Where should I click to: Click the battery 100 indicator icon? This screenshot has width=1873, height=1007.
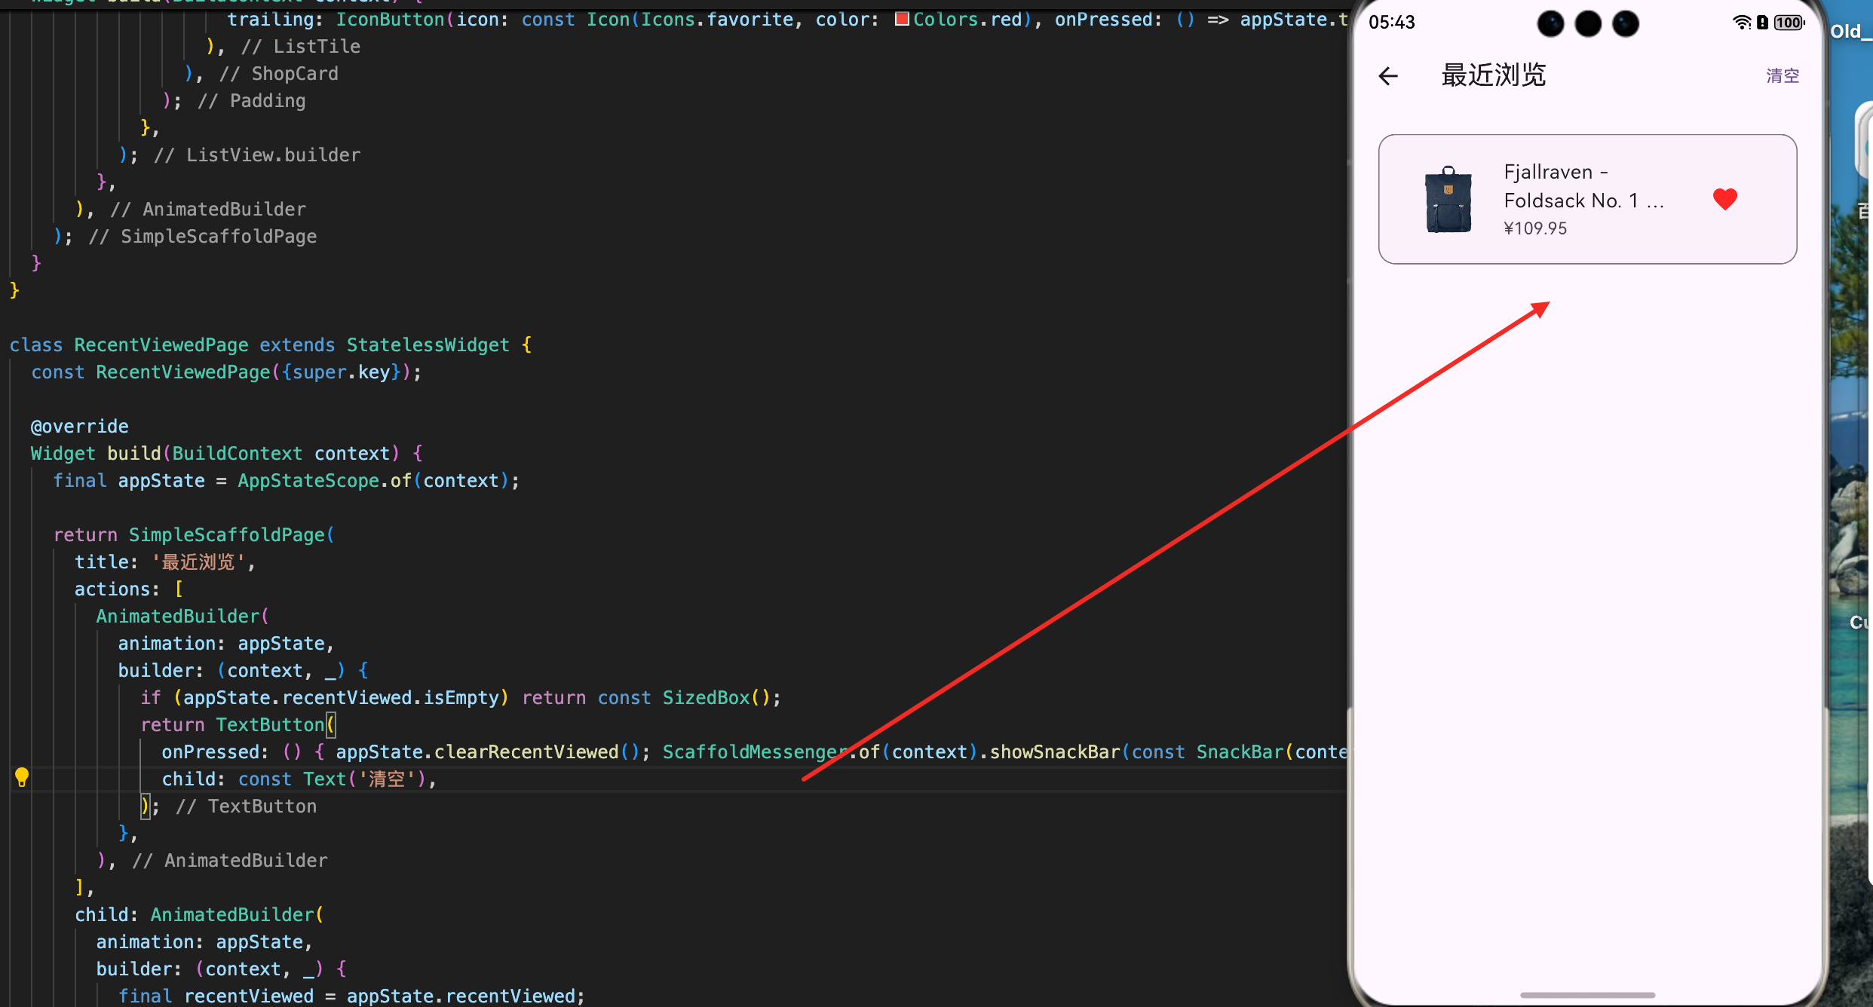[x=1789, y=23]
